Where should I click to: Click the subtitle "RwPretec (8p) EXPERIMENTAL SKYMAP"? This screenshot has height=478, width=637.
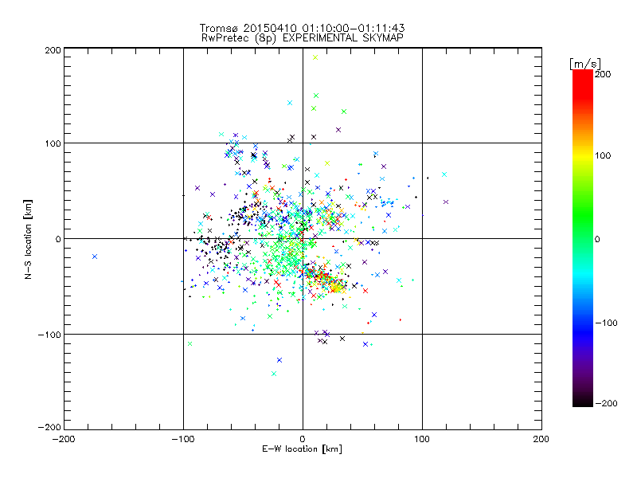pyautogui.click(x=303, y=38)
